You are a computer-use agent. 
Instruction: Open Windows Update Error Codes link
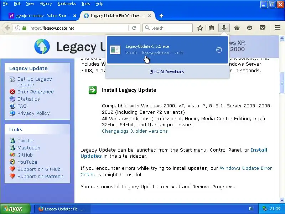[176, 171]
